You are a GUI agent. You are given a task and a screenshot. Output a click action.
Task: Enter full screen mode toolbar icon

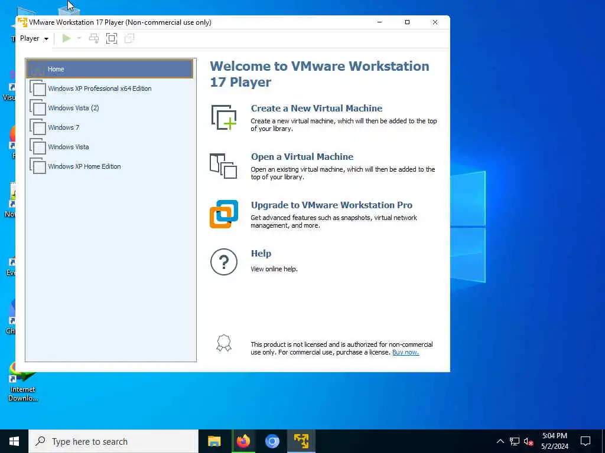coord(112,38)
